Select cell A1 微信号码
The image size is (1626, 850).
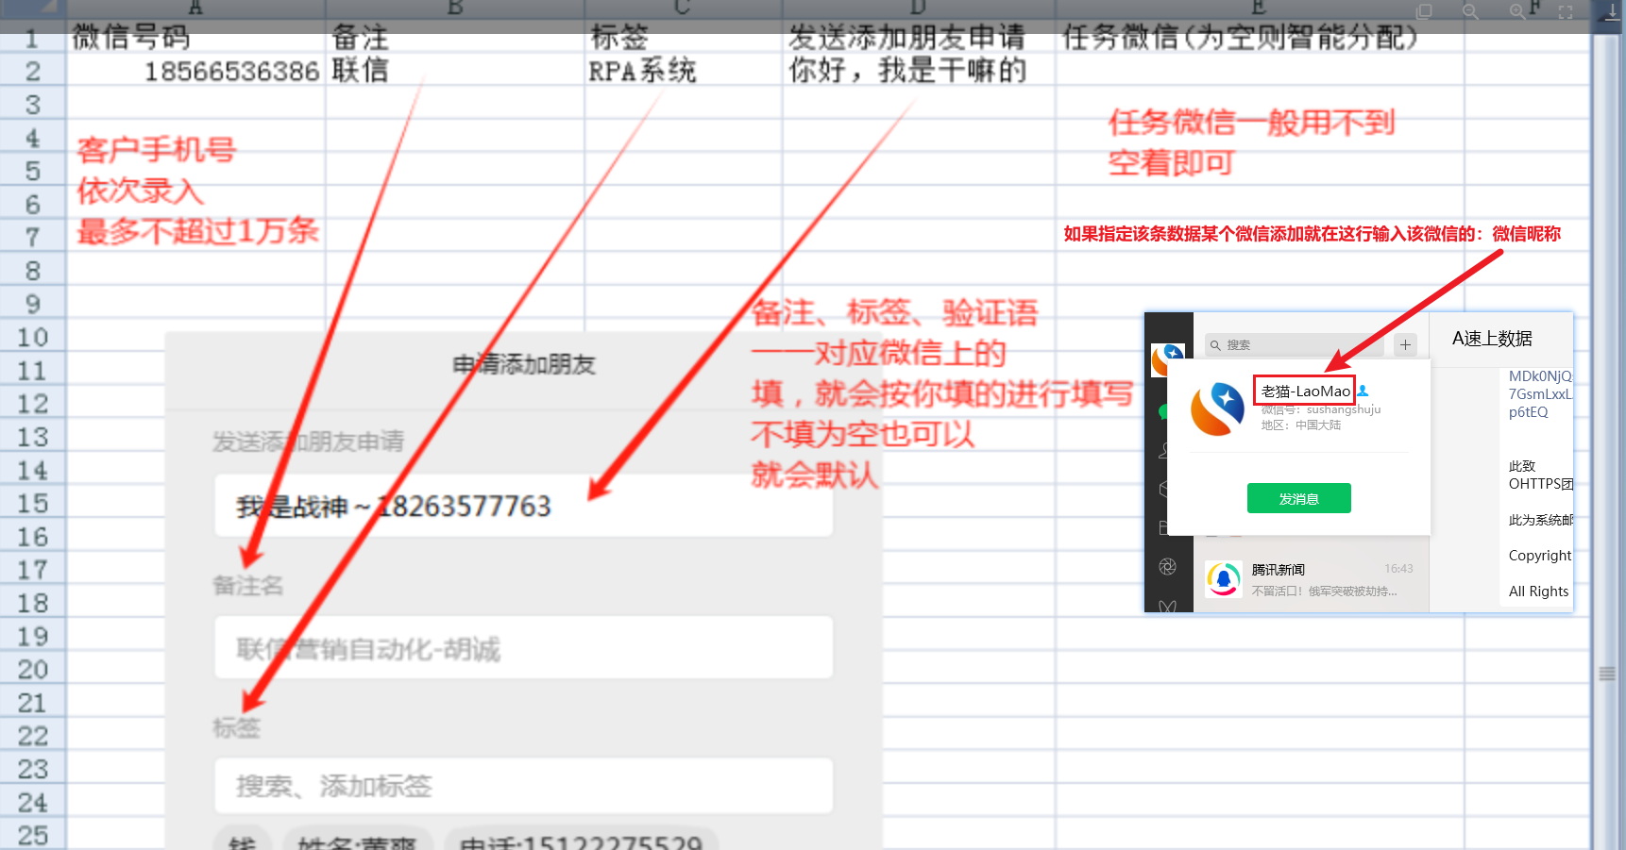[x=196, y=38]
